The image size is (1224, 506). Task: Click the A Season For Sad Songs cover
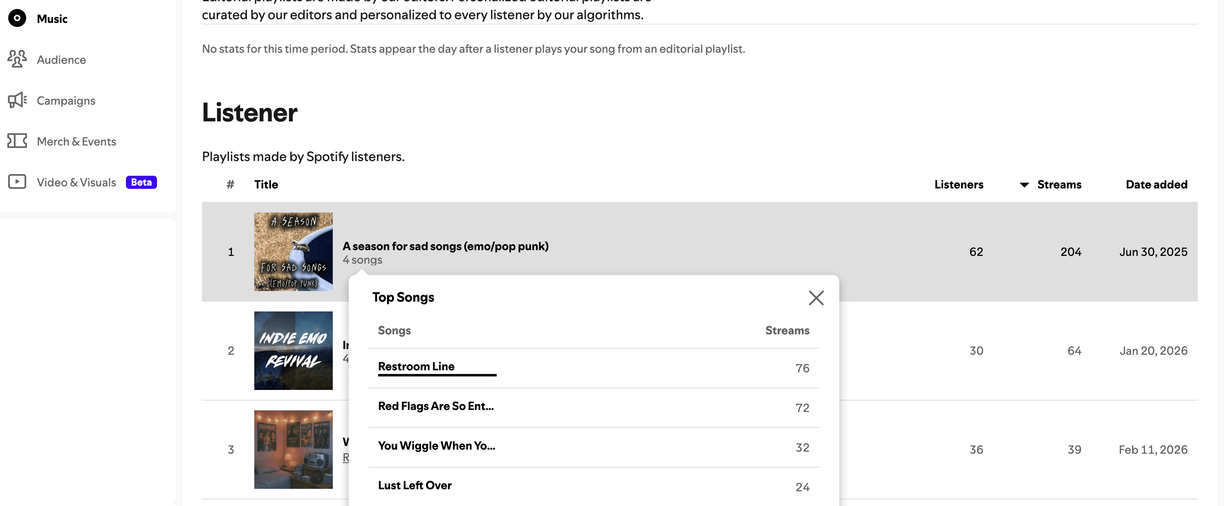click(x=293, y=252)
